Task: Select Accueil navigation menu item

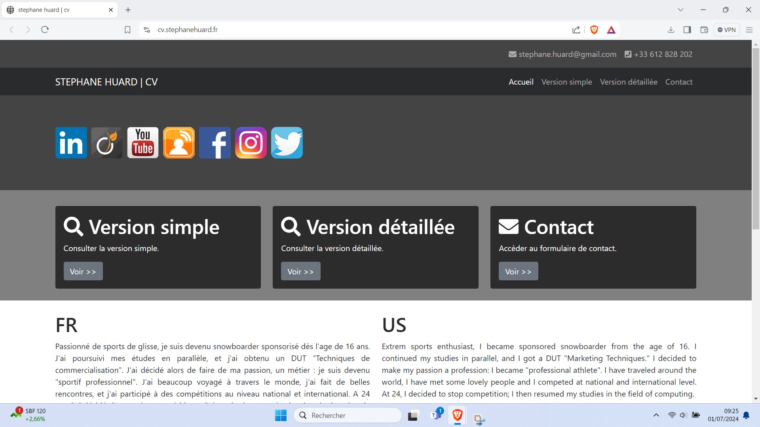Action: 521,82
